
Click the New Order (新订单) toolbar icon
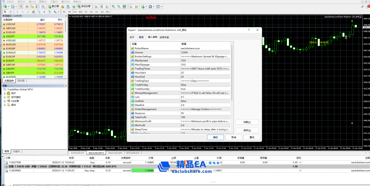(x=54, y=7)
